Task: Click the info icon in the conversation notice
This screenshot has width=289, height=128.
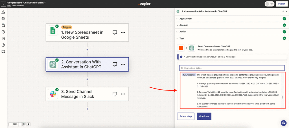Action: click(181, 57)
